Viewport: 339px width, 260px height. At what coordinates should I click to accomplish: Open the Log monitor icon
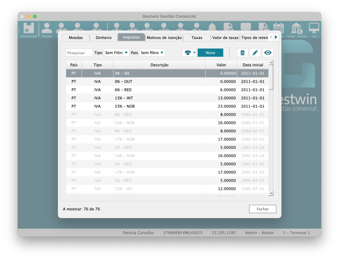314,29
